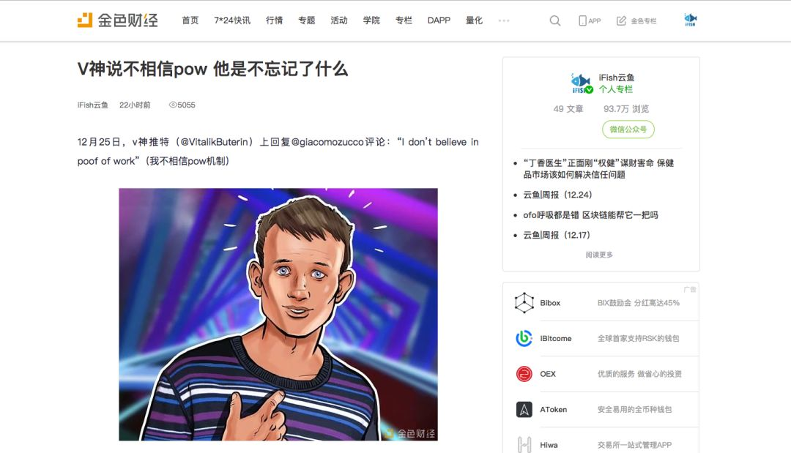Click the AToken logo icon
Viewport: 791px width, 453px height.
[524, 409]
